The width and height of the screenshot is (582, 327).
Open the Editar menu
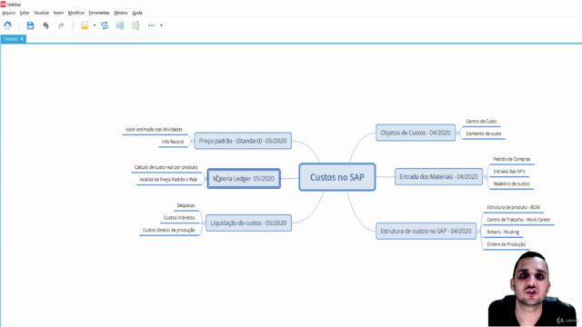coord(25,13)
